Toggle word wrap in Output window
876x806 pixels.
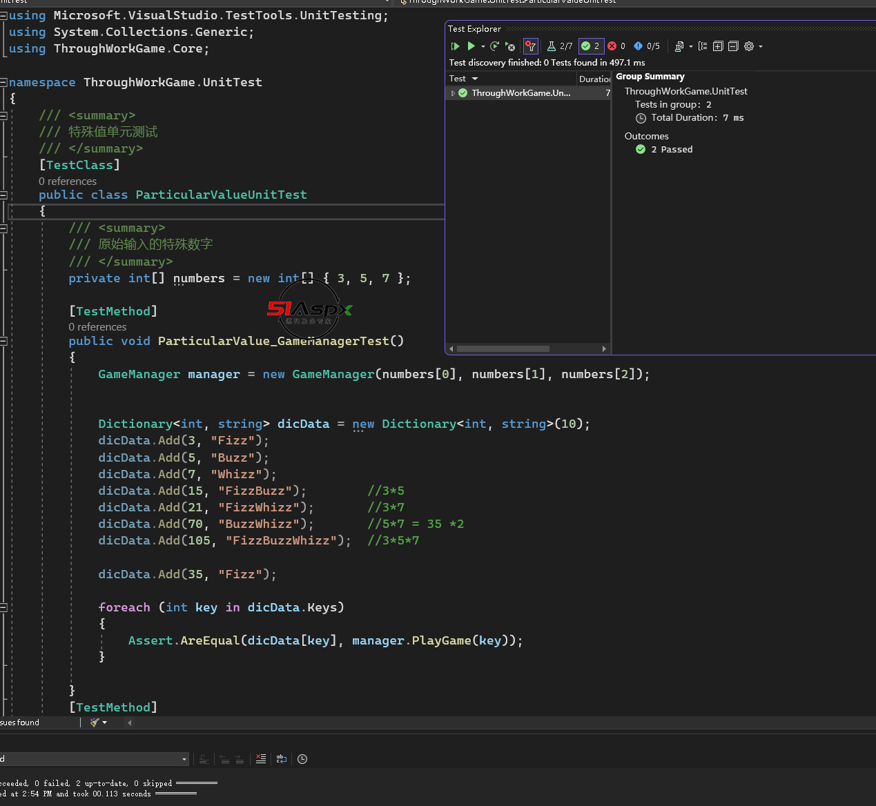click(282, 759)
